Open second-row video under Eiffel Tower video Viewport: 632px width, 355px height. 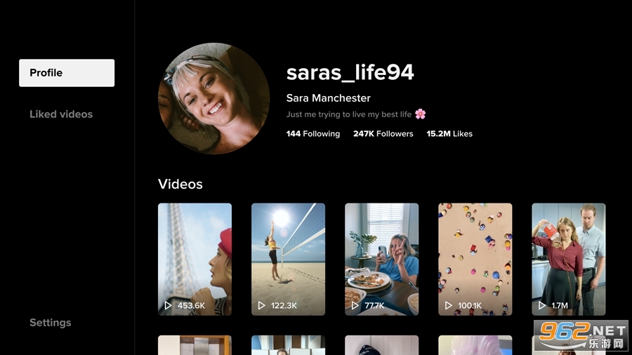195,345
